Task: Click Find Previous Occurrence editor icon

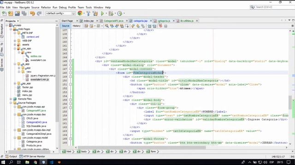Action: (x=112, y=26)
